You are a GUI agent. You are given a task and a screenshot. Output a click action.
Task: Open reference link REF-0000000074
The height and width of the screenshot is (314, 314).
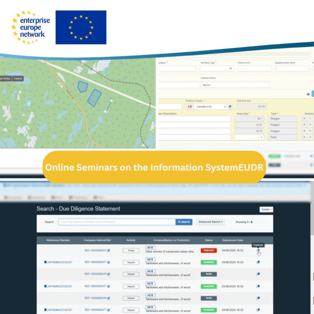pos(95,250)
